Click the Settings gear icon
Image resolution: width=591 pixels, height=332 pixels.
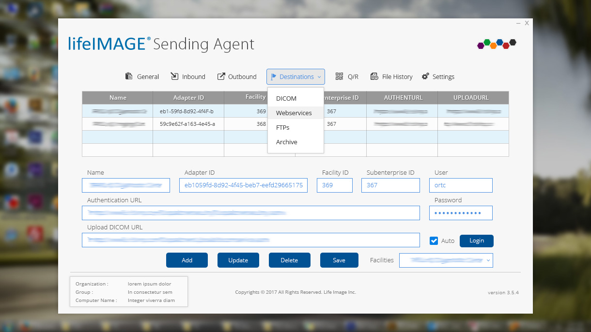pos(425,76)
